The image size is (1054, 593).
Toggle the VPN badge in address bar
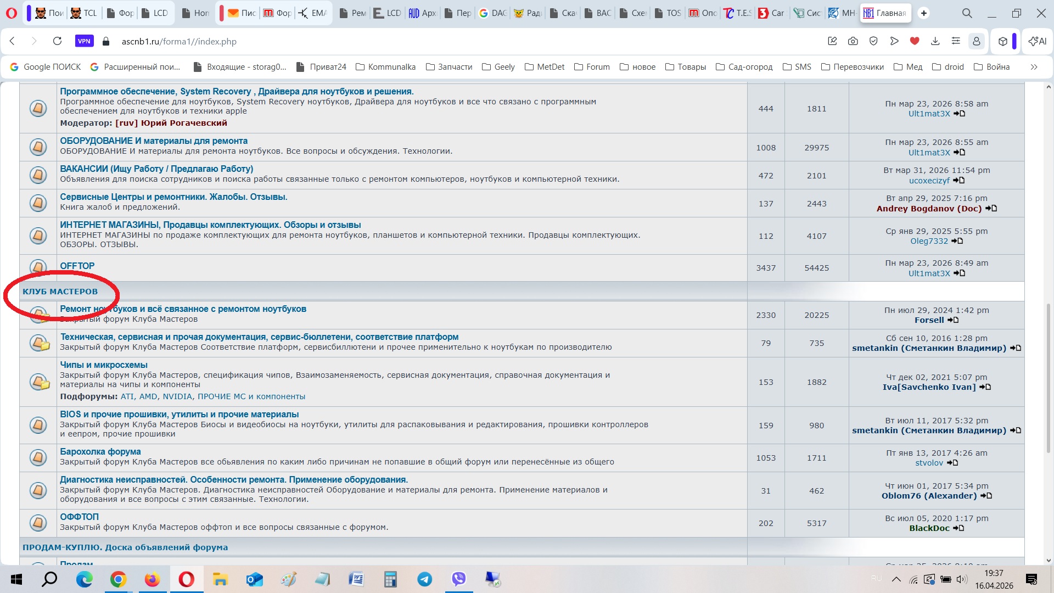click(x=84, y=41)
